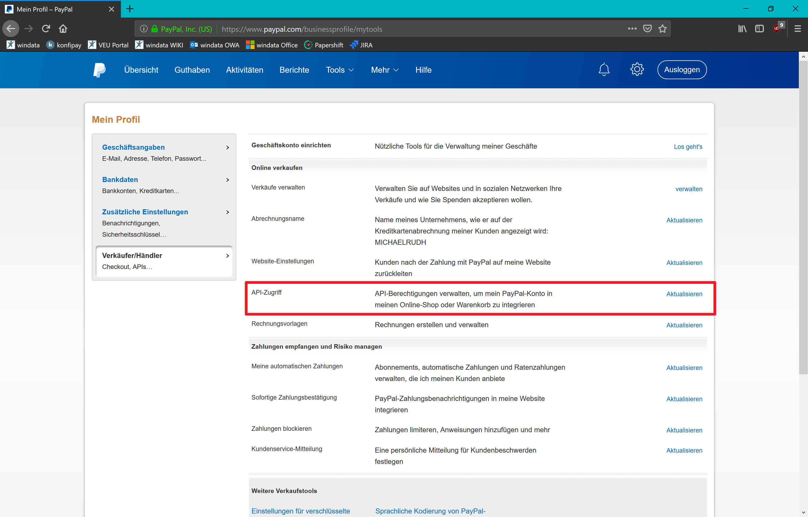
Task: Reload the page with refresh icon
Action: coord(46,29)
